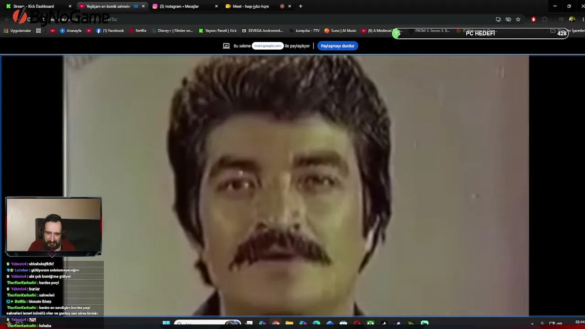585x329 pixels.
Task: Click the first YouTube bookmark icon
Action: pyautogui.click(x=53, y=31)
